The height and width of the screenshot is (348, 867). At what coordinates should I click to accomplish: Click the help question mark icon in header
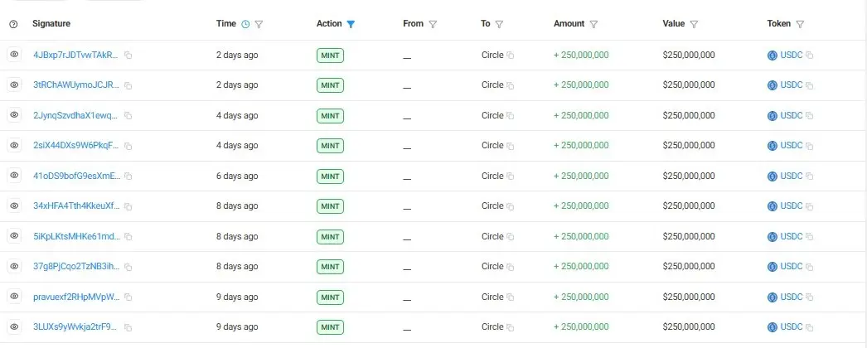(x=13, y=24)
